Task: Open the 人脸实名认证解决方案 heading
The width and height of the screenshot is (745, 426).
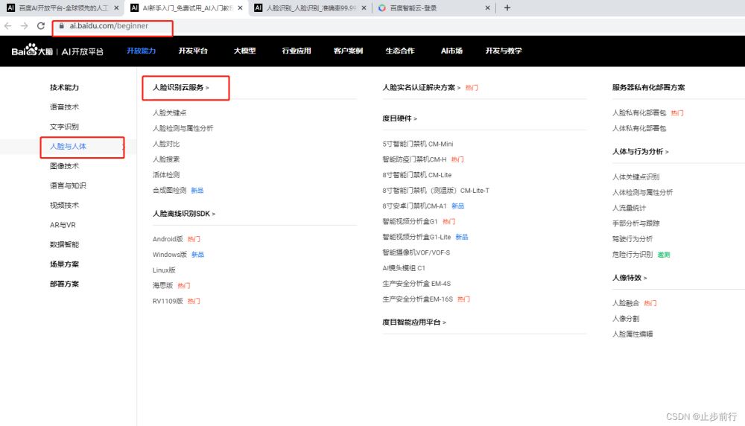Action: (422, 87)
